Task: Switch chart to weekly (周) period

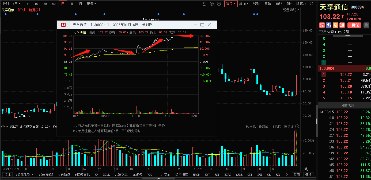Action: pos(72,4)
